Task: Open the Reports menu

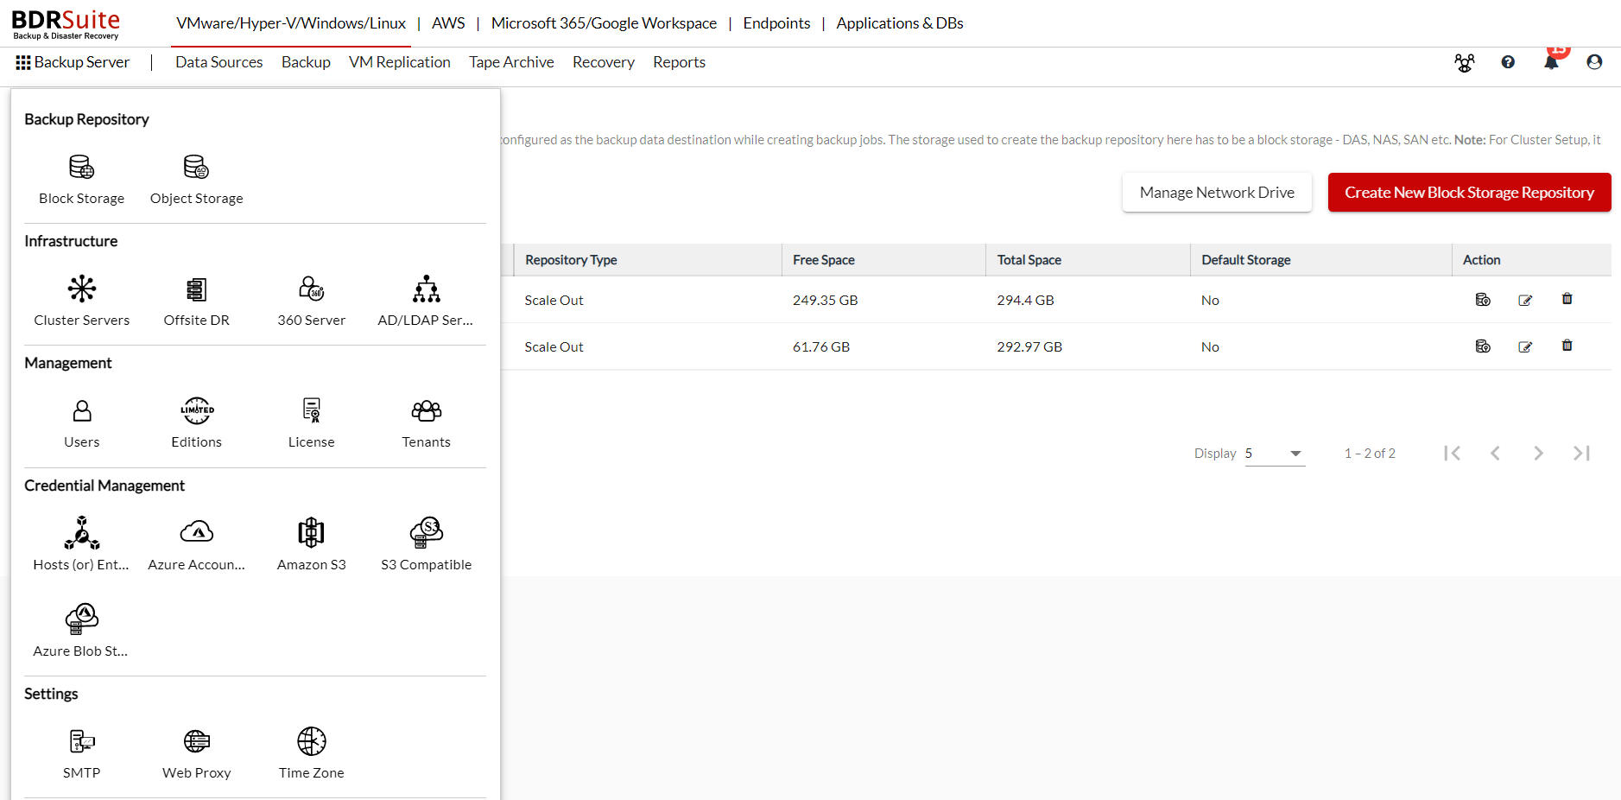Action: click(679, 62)
